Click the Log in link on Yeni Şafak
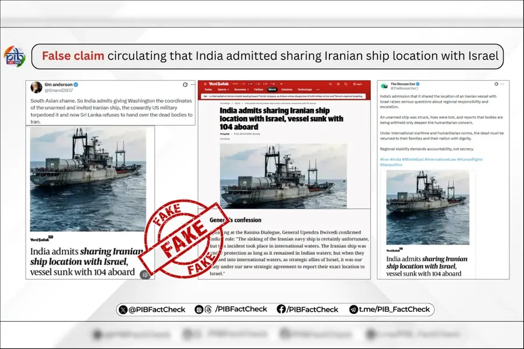Image resolution: width=524 pixels, height=349 pixels. pos(357,84)
